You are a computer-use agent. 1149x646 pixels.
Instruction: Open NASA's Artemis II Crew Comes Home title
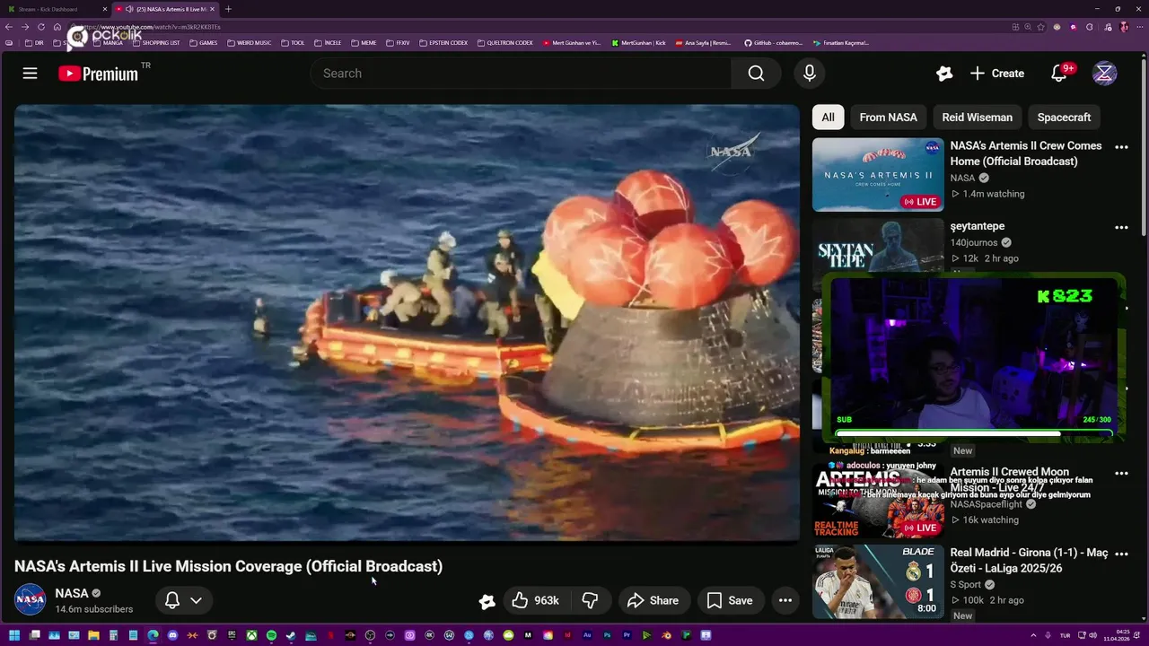click(1026, 153)
